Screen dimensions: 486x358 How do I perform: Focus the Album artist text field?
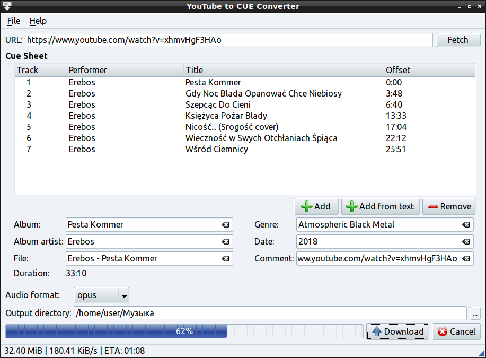coord(149,242)
